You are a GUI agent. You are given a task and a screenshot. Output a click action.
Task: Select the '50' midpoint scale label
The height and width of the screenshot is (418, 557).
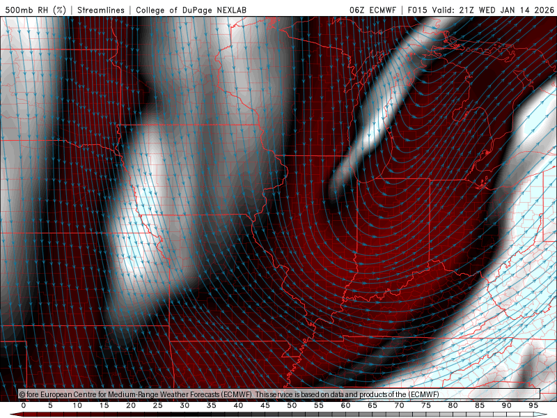tap(292, 405)
